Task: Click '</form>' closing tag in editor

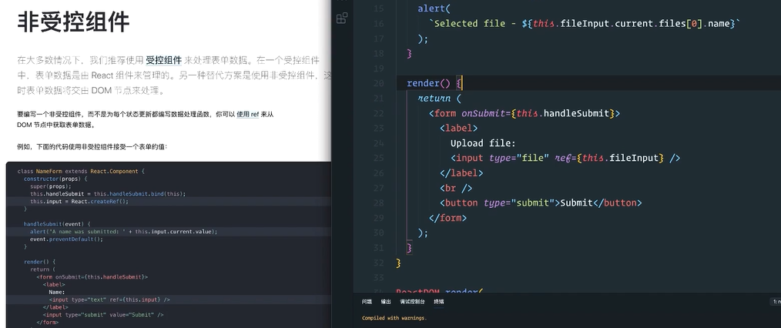Action: (447, 217)
